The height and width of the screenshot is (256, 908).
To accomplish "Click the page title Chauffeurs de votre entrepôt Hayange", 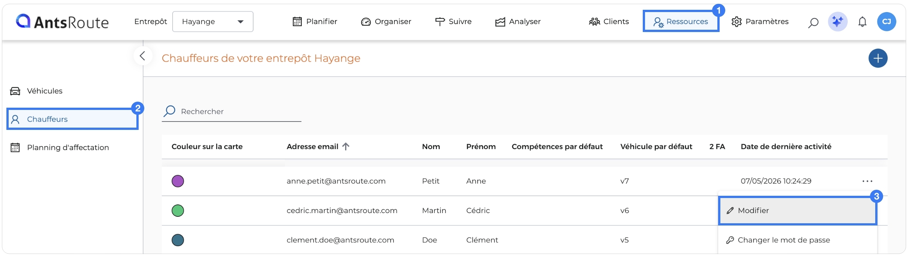I will pos(261,58).
